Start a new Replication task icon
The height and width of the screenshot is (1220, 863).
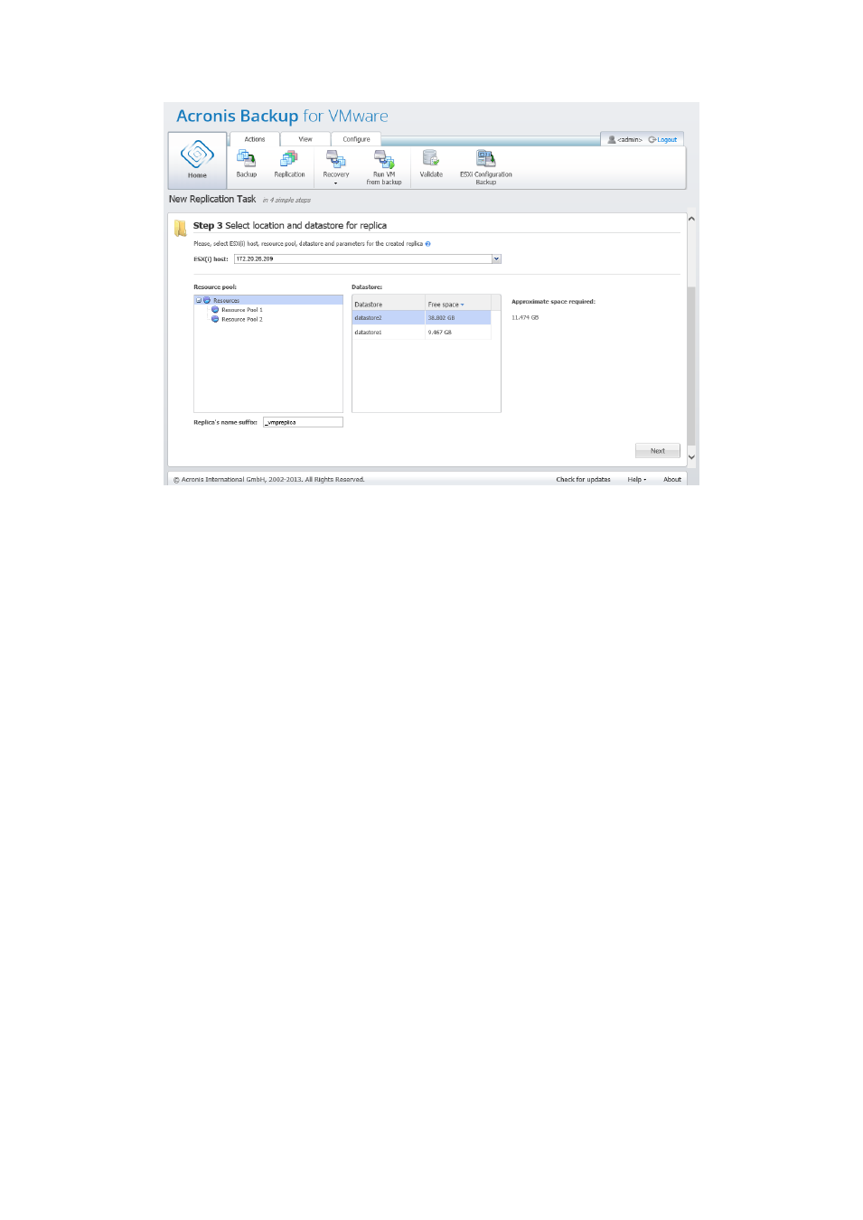click(x=289, y=159)
